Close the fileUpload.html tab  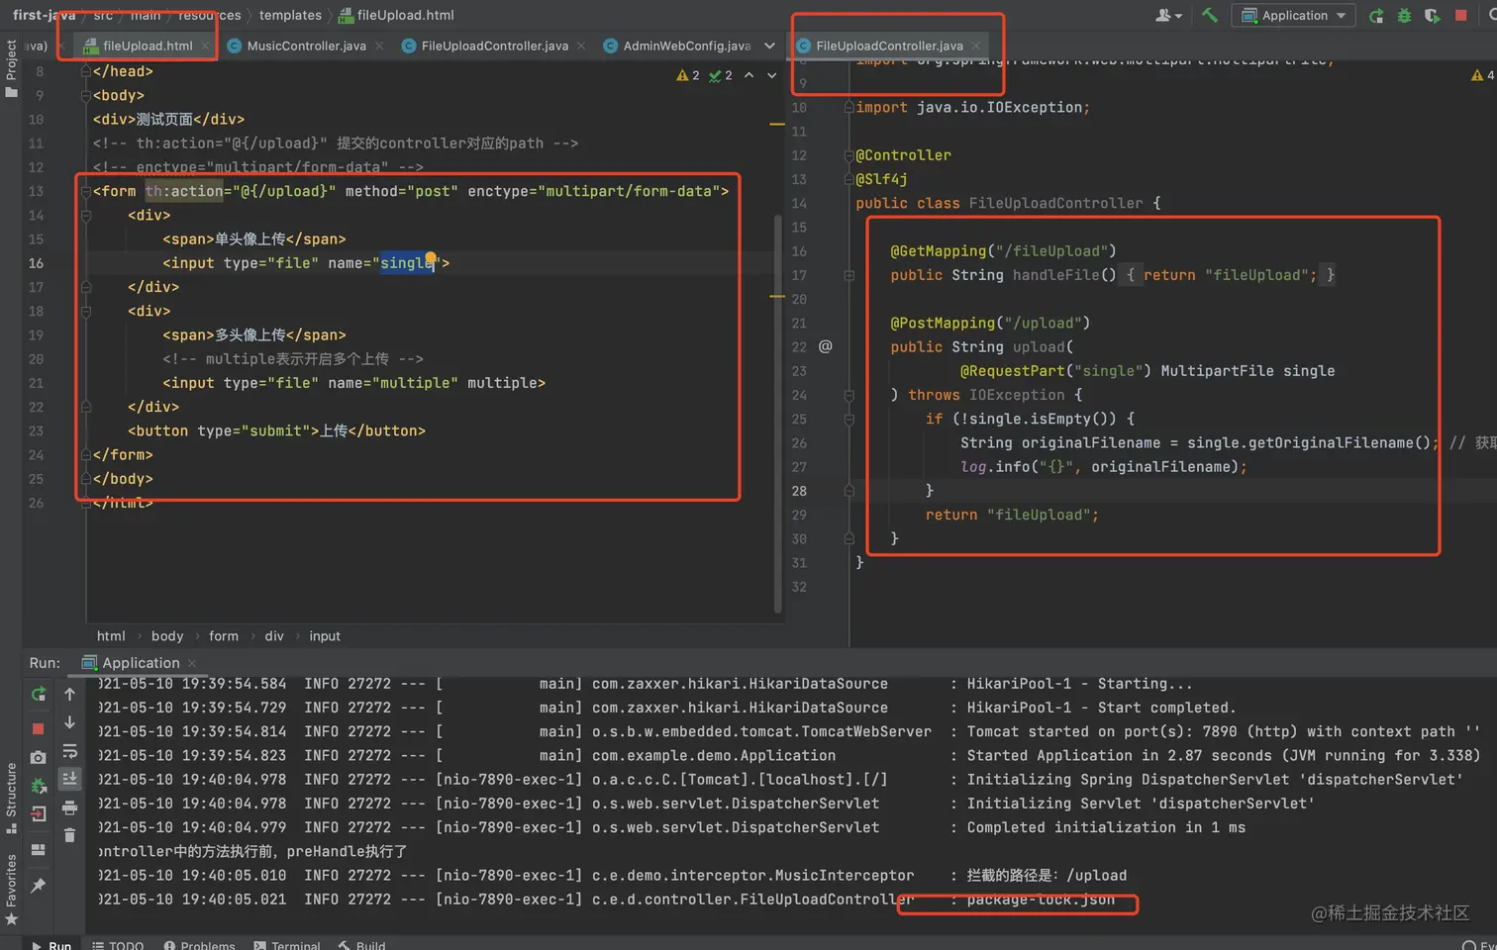pyautogui.click(x=205, y=46)
